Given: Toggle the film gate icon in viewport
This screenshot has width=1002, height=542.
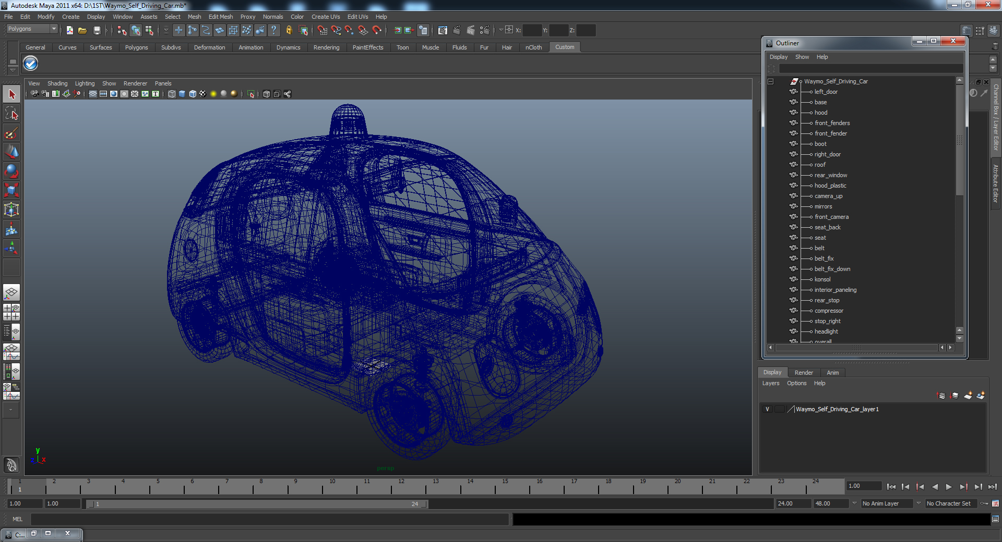Looking at the screenshot, I should [x=103, y=94].
